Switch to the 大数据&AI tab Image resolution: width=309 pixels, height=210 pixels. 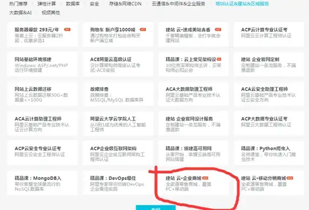click(x=21, y=13)
